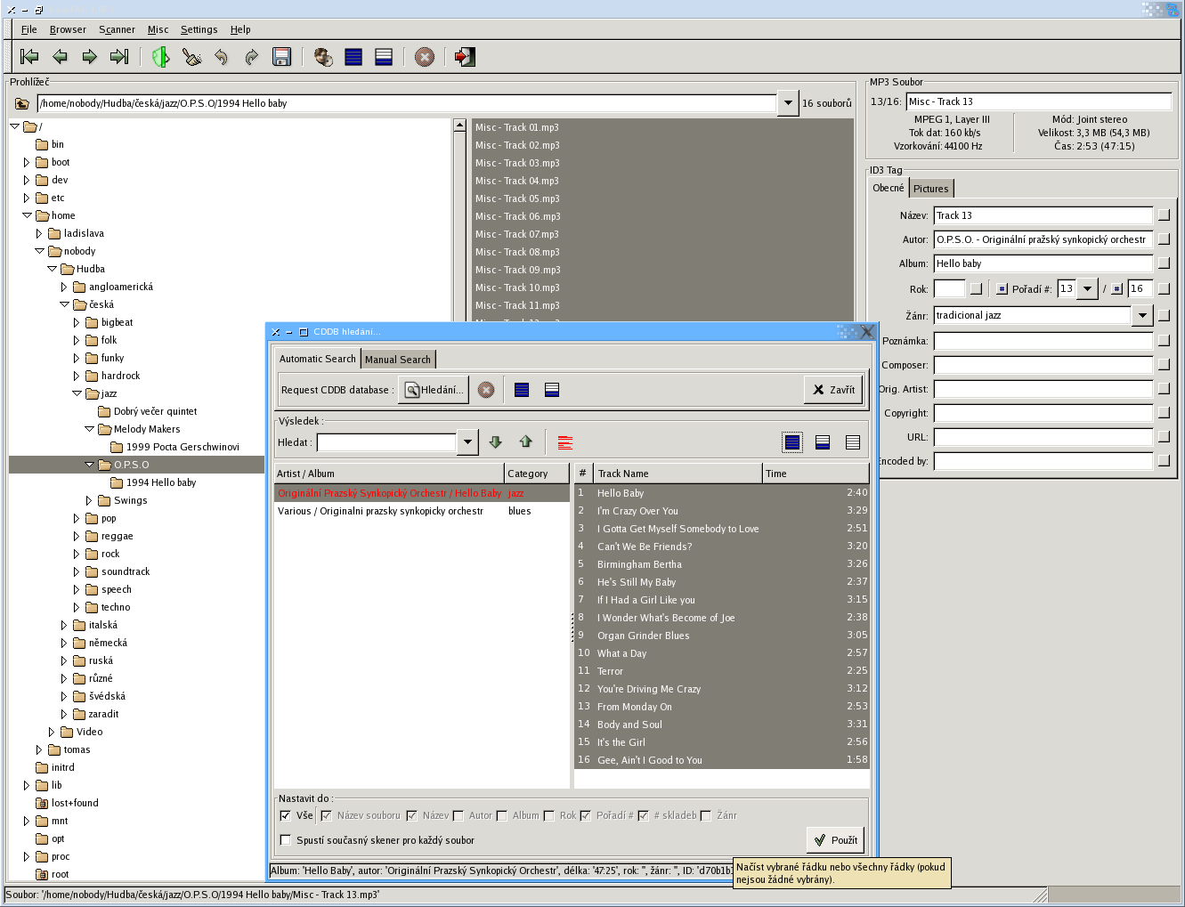
Task: Search next result with the down arrow
Action: (496, 442)
